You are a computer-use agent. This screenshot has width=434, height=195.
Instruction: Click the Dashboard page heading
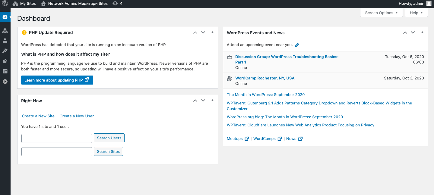click(34, 18)
